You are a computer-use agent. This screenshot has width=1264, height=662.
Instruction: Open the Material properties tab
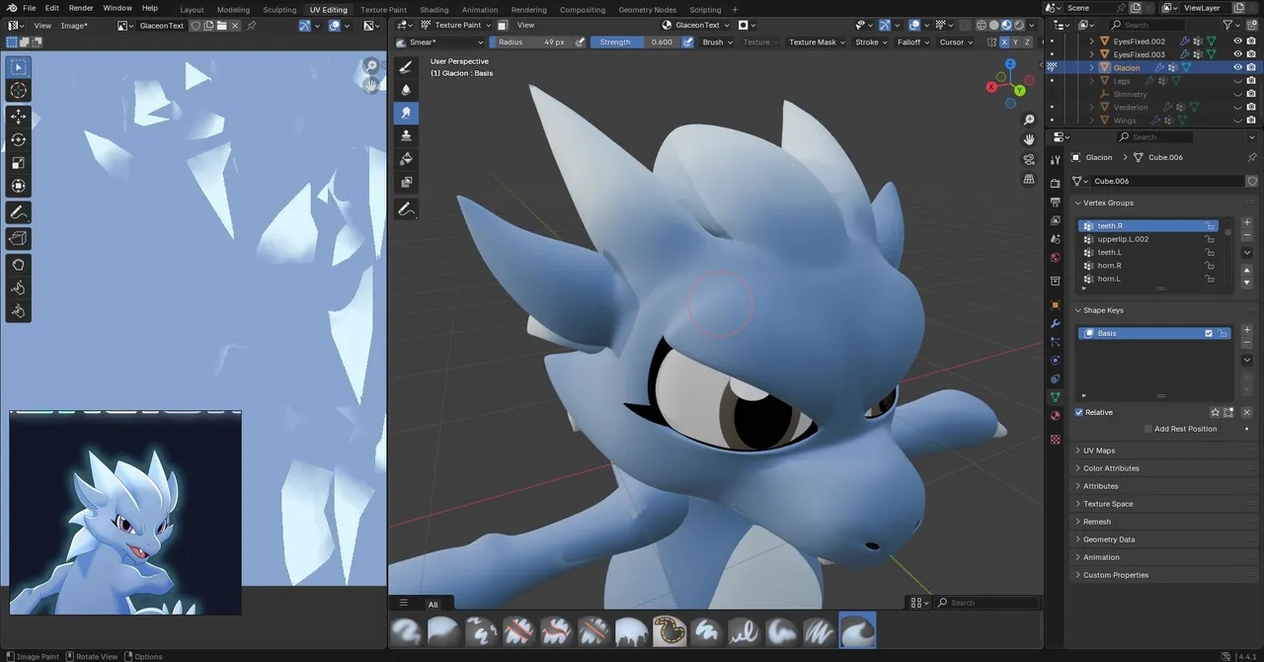1055,415
